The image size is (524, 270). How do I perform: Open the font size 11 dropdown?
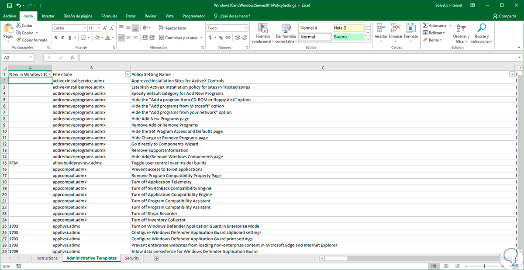[98, 28]
